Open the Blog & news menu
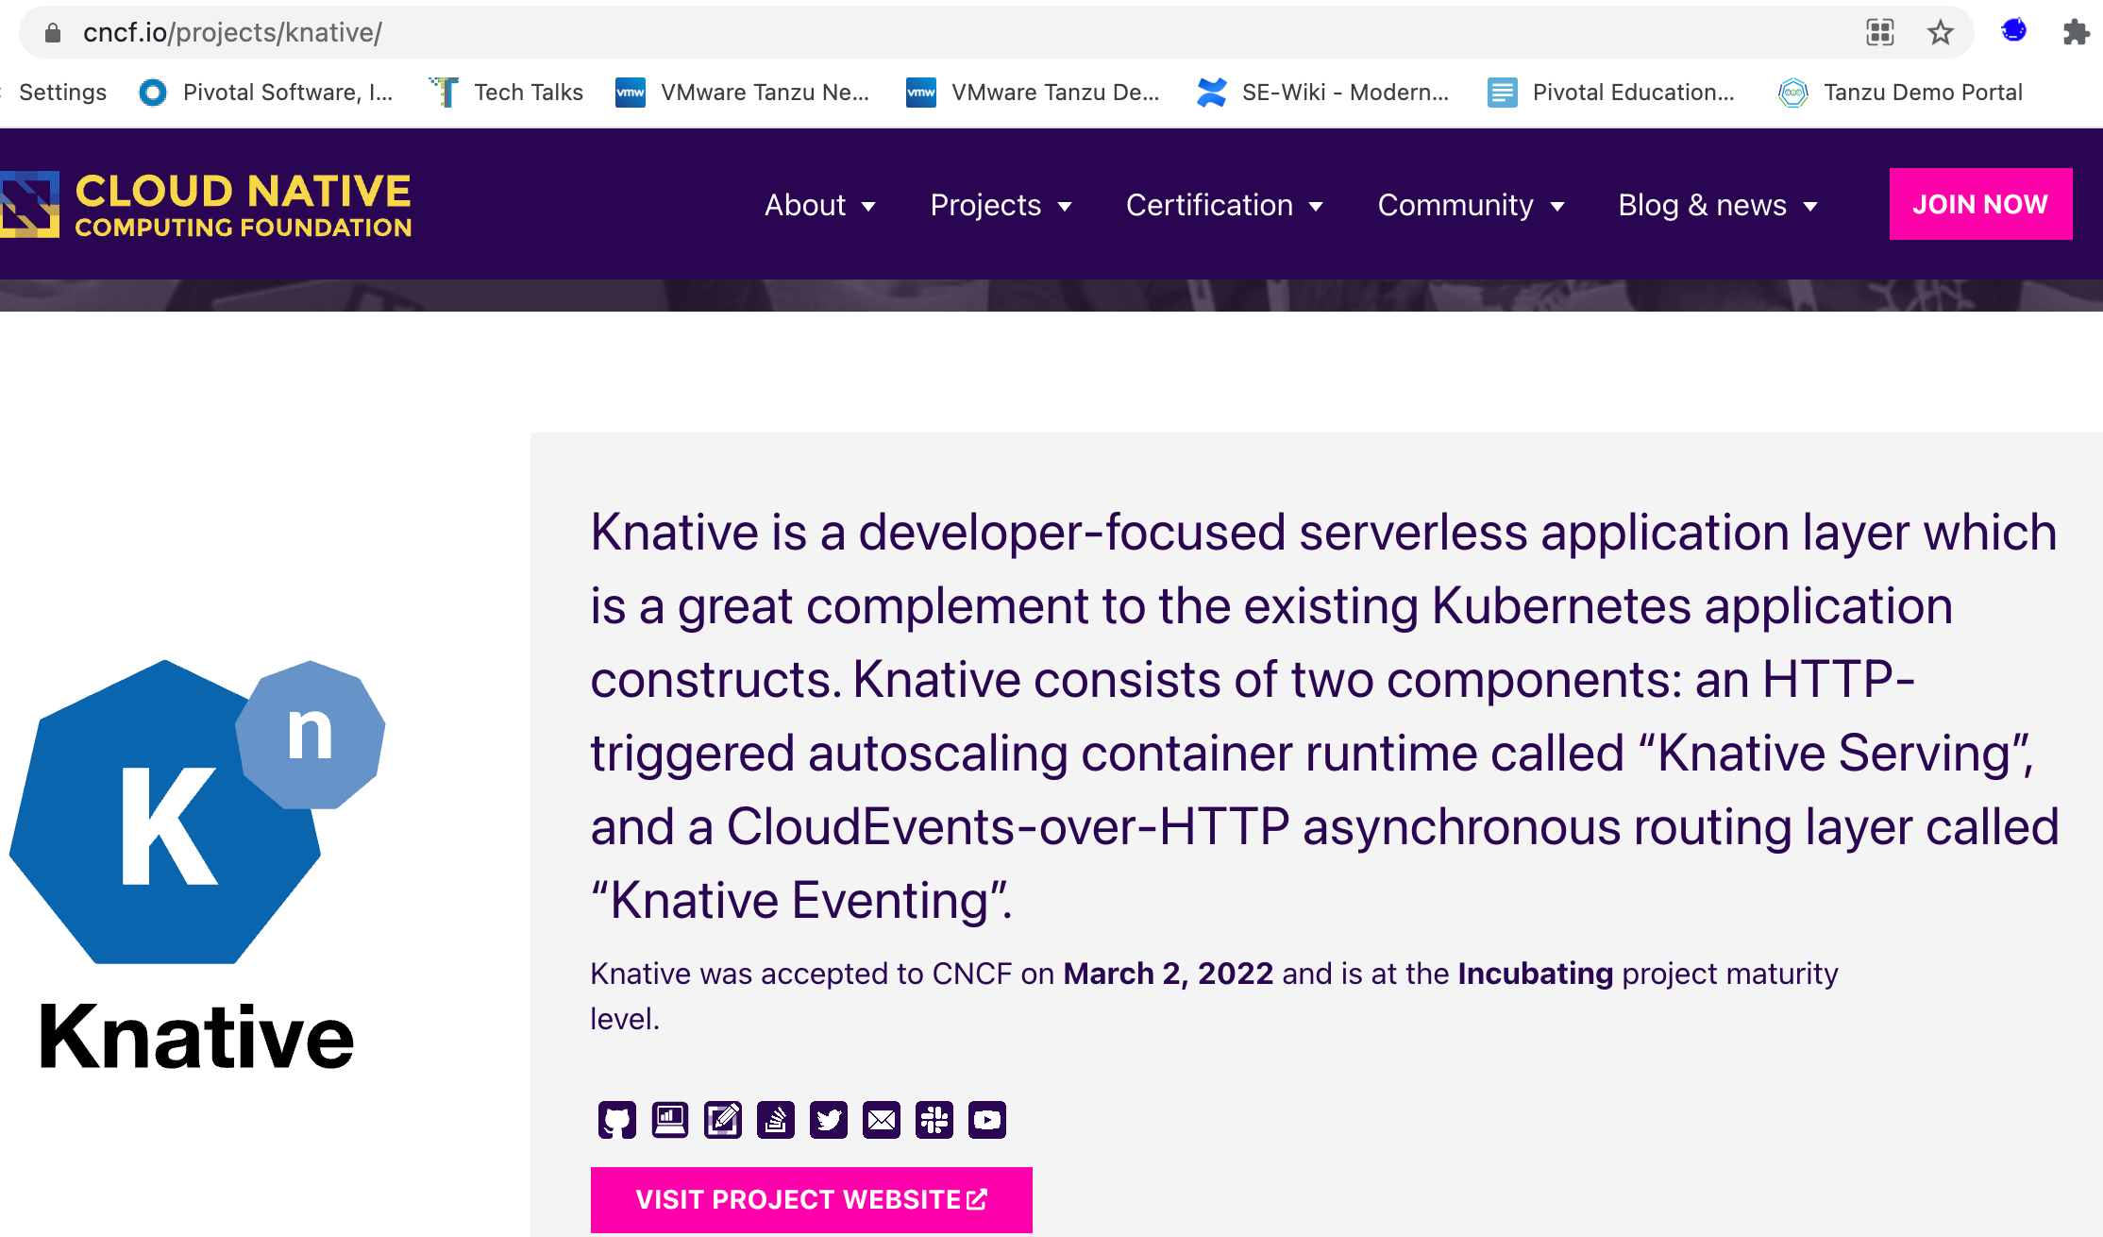Screen dimensions: 2103x1237 pyautogui.click(x=1717, y=205)
